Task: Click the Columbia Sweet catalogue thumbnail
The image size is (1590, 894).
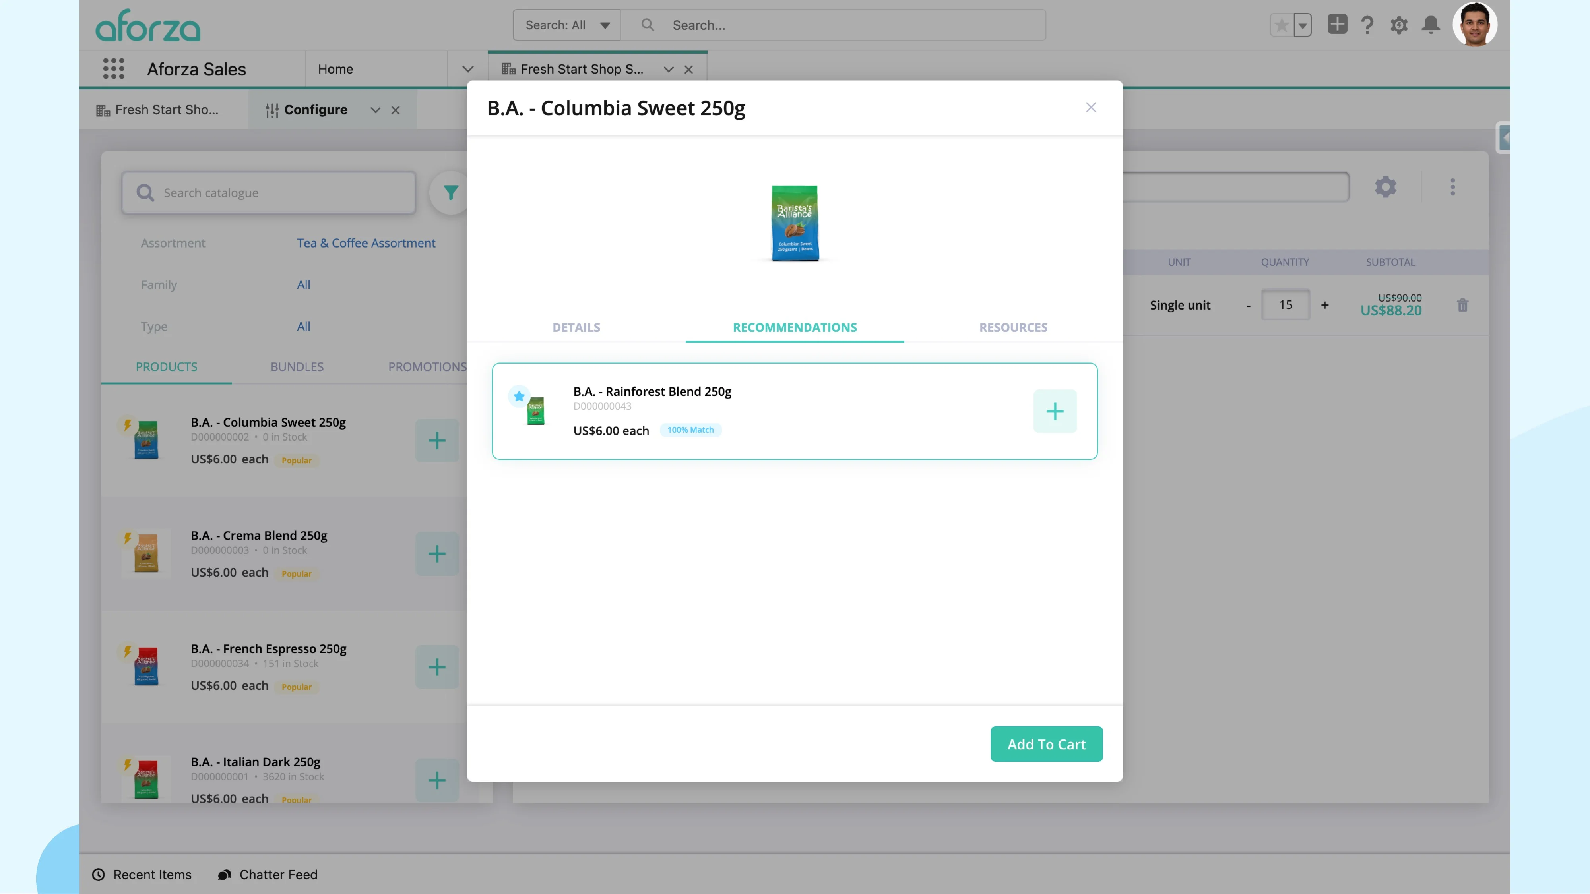Action: (x=146, y=439)
